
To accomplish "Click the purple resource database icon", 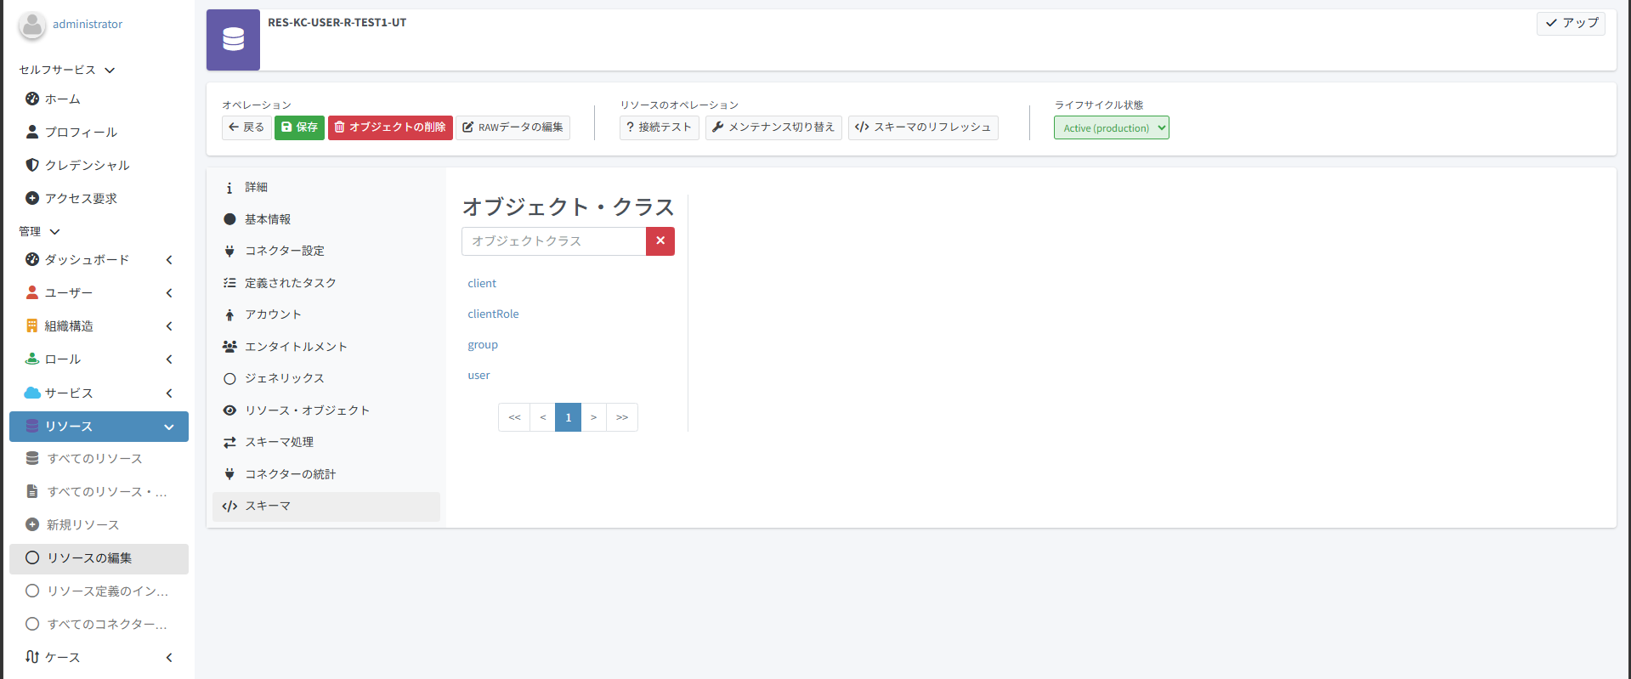I will 233,39.
